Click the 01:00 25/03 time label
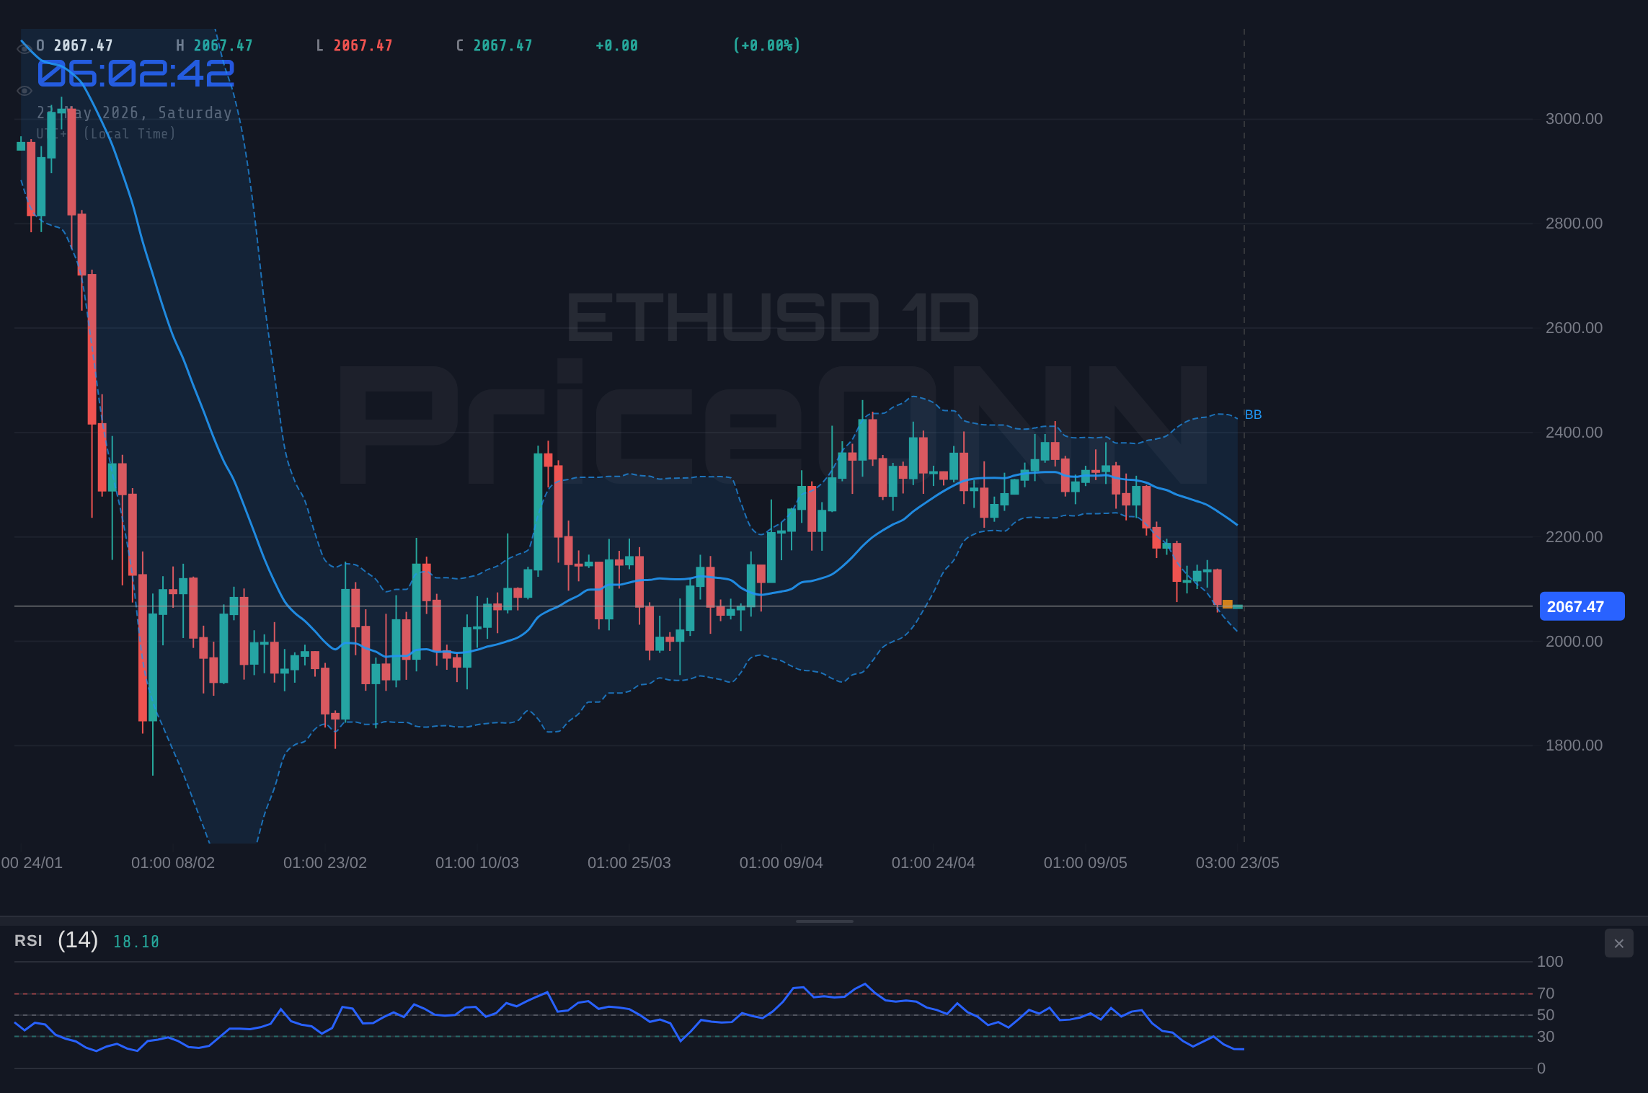Viewport: 1648px width, 1093px height. point(629,863)
